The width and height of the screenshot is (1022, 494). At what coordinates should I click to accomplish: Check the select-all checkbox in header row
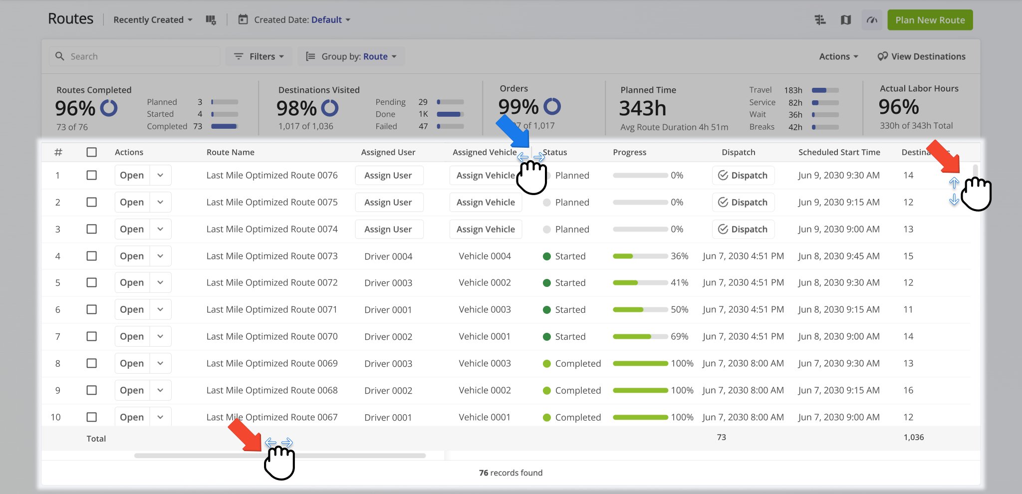point(92,152)
